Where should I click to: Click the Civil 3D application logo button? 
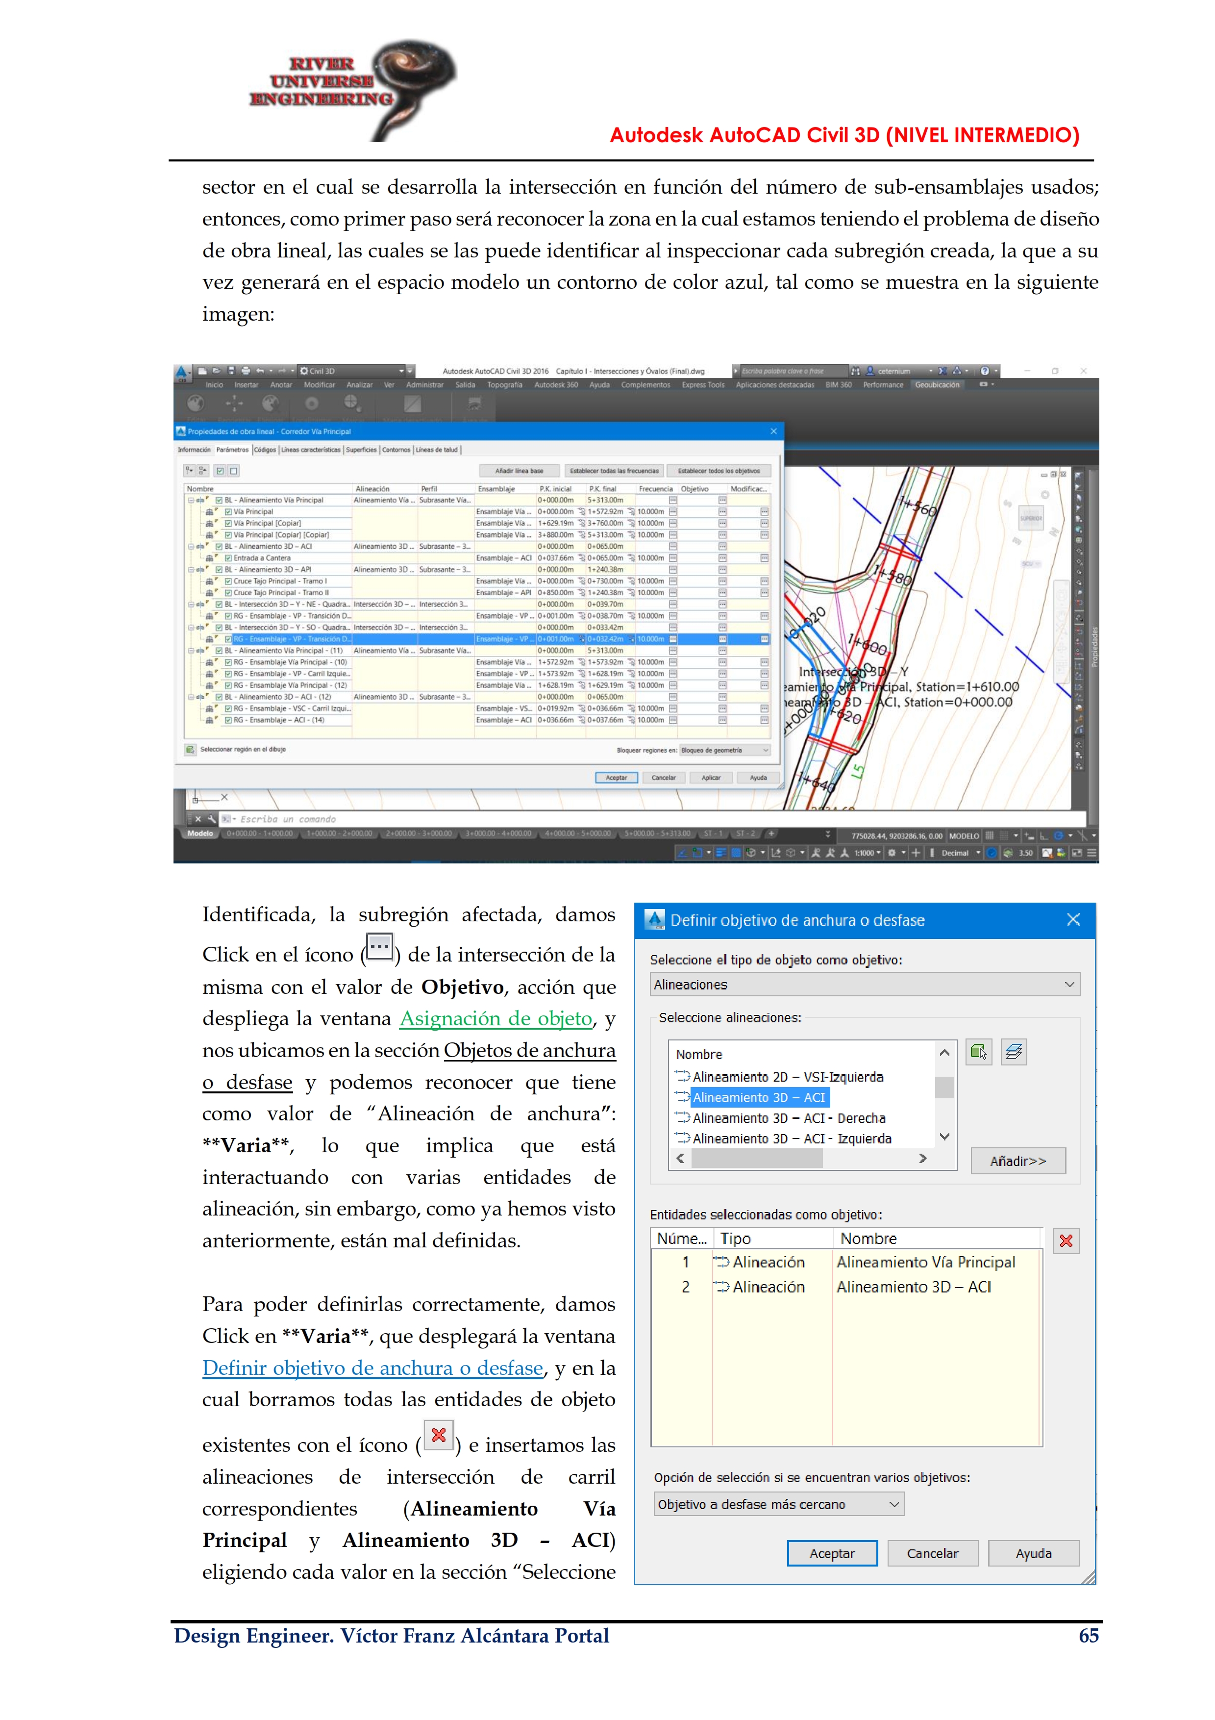(181, 372)
